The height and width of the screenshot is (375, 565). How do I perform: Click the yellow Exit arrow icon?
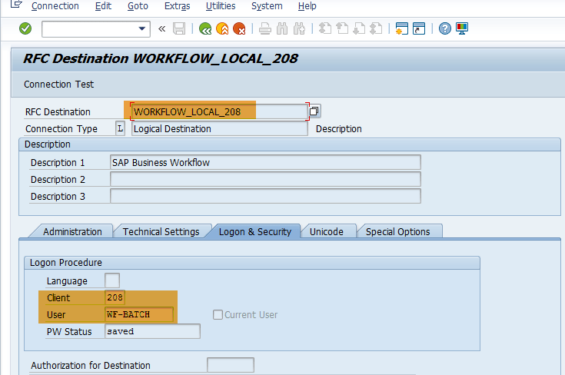(222, 29)
